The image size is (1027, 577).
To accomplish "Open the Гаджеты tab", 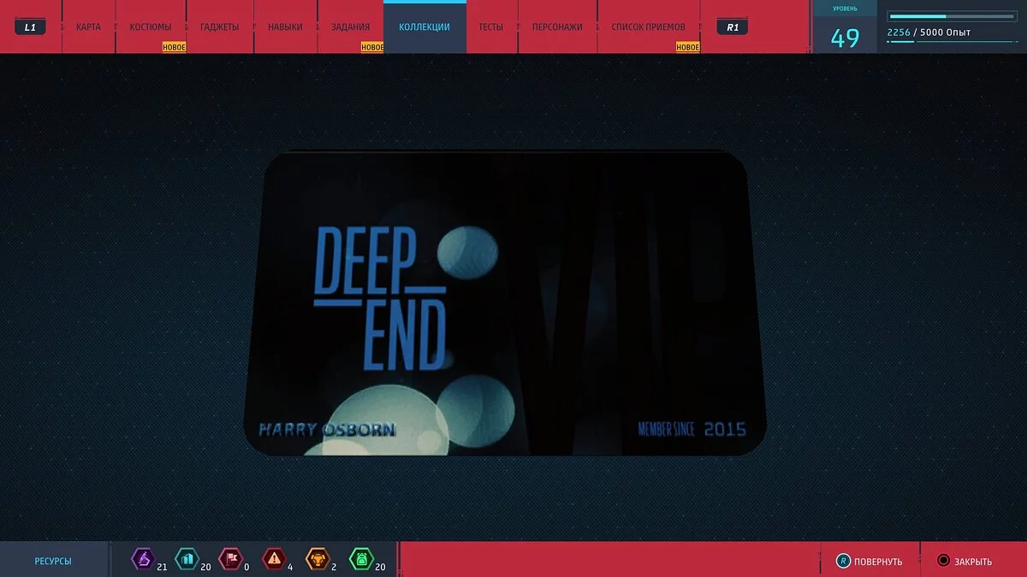I will (220, 26).
